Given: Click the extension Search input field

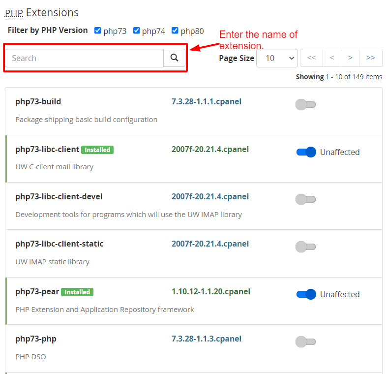Looking at the screenshot, I should pos(85,58).
